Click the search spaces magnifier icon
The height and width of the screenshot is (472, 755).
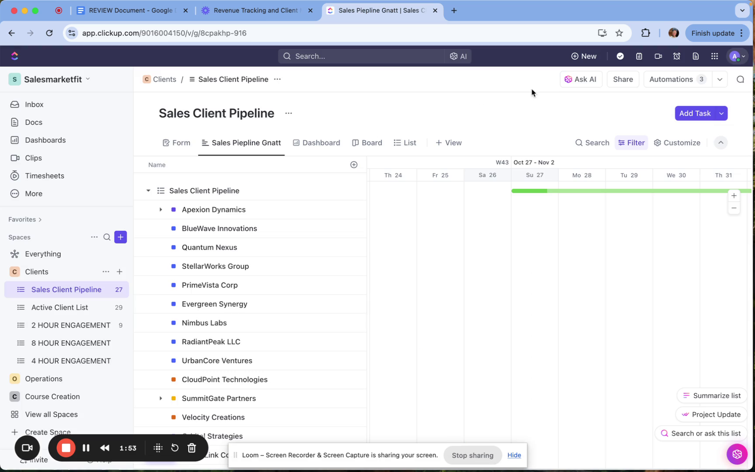pos(107,237)
